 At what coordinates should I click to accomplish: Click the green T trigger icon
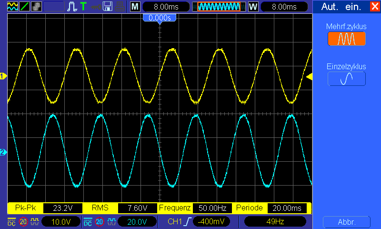(x=83, y=7)
